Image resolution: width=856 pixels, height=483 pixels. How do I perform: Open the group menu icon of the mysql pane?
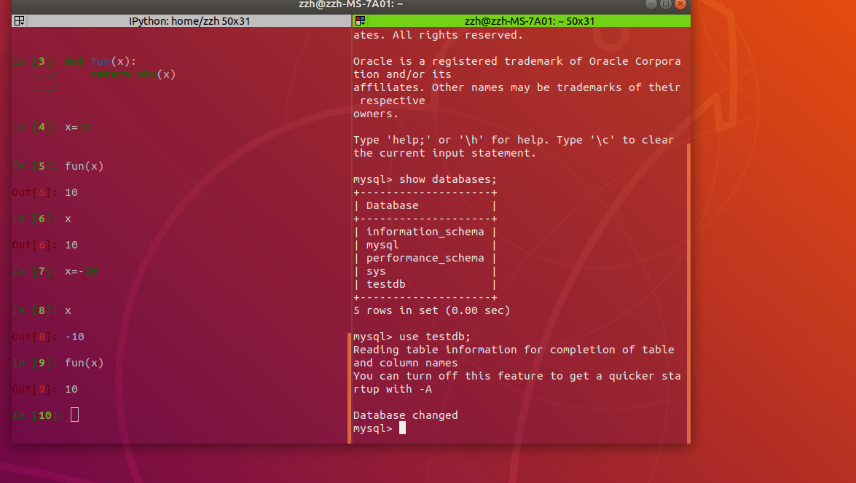click(x=361, y=20)
